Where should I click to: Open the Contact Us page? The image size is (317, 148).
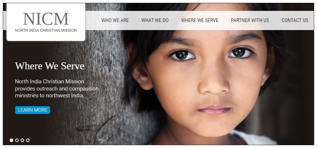tap(295, 20)
